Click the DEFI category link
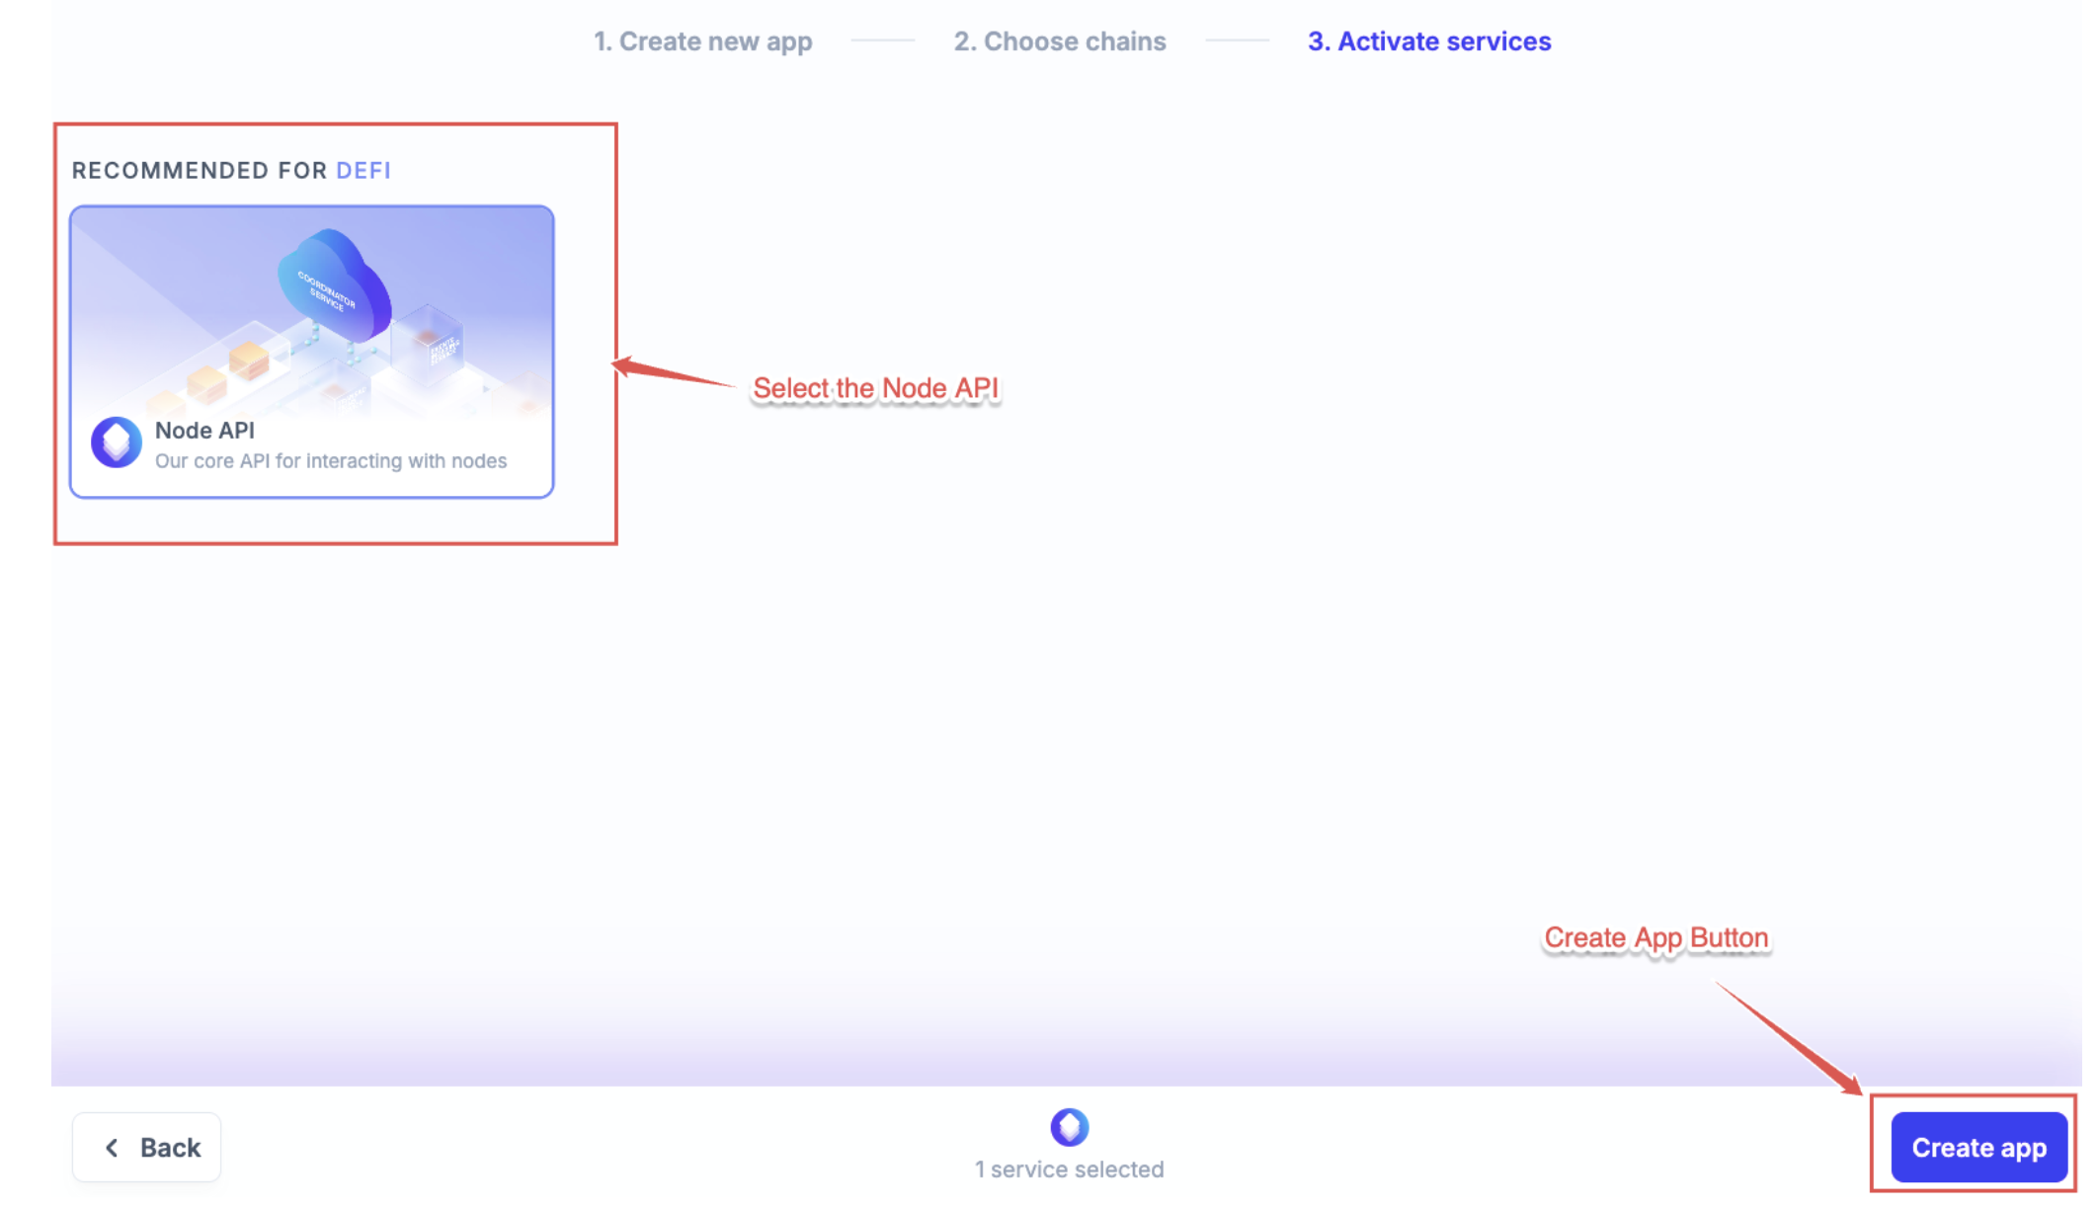This screenshot has height=1209, width=2098. [363, 171]
